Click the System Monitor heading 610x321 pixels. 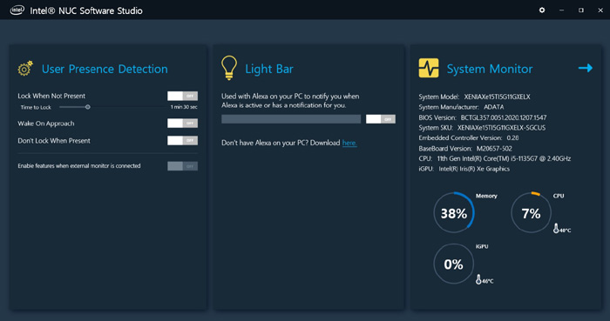coord(490,69)
